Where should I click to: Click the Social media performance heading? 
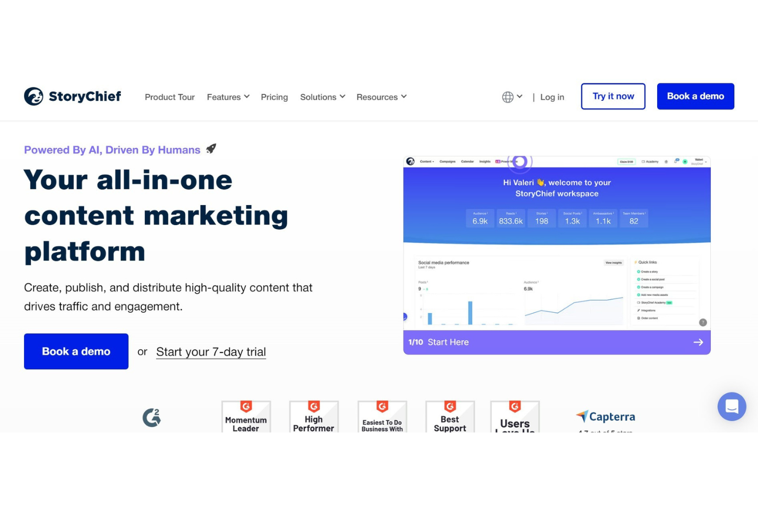tap(444, 262)
